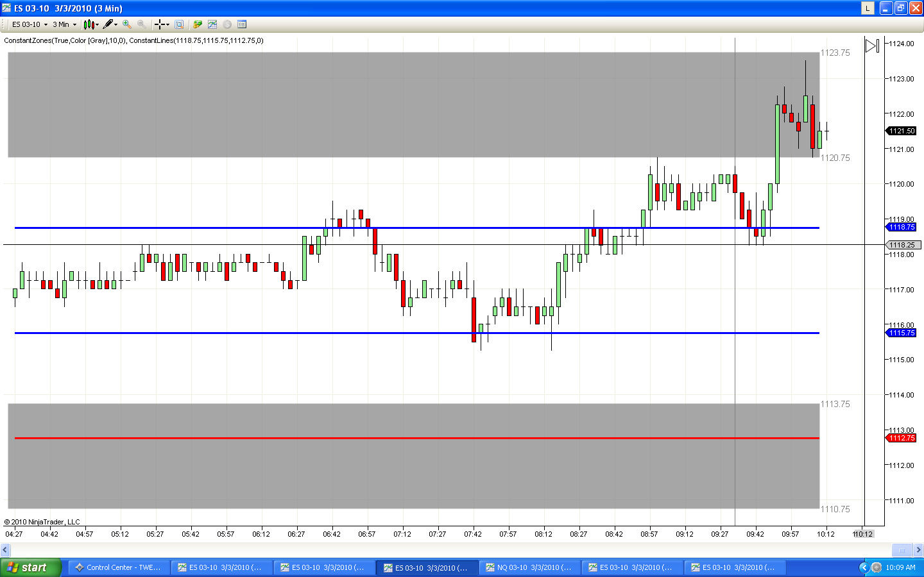Click the 1120.75 zone label

tap(835, 158)
